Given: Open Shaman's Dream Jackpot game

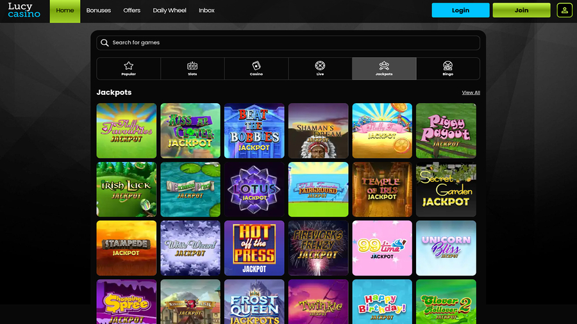Looking at the screenshot, I should click(x=318, y=131).
